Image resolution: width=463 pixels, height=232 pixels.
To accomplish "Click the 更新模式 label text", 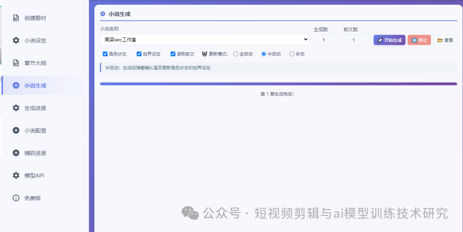I will pyautogui.click(x=218, y=54).
